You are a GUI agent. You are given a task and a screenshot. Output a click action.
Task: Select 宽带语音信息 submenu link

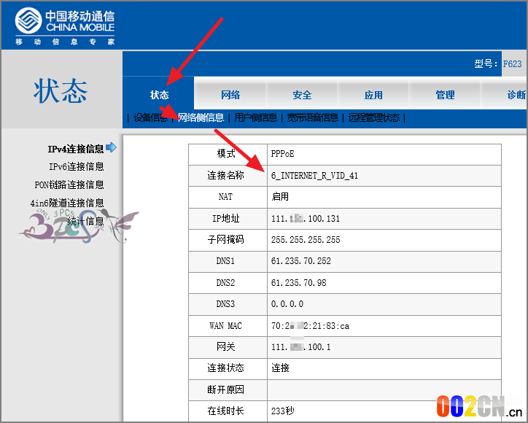(312, 117)
